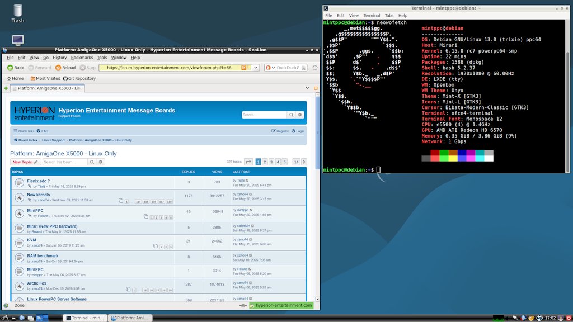This screenshot has height=322, width=573.
Task: Click the forum search magnifier beside New Topic
Action: [x=92, y=162]
